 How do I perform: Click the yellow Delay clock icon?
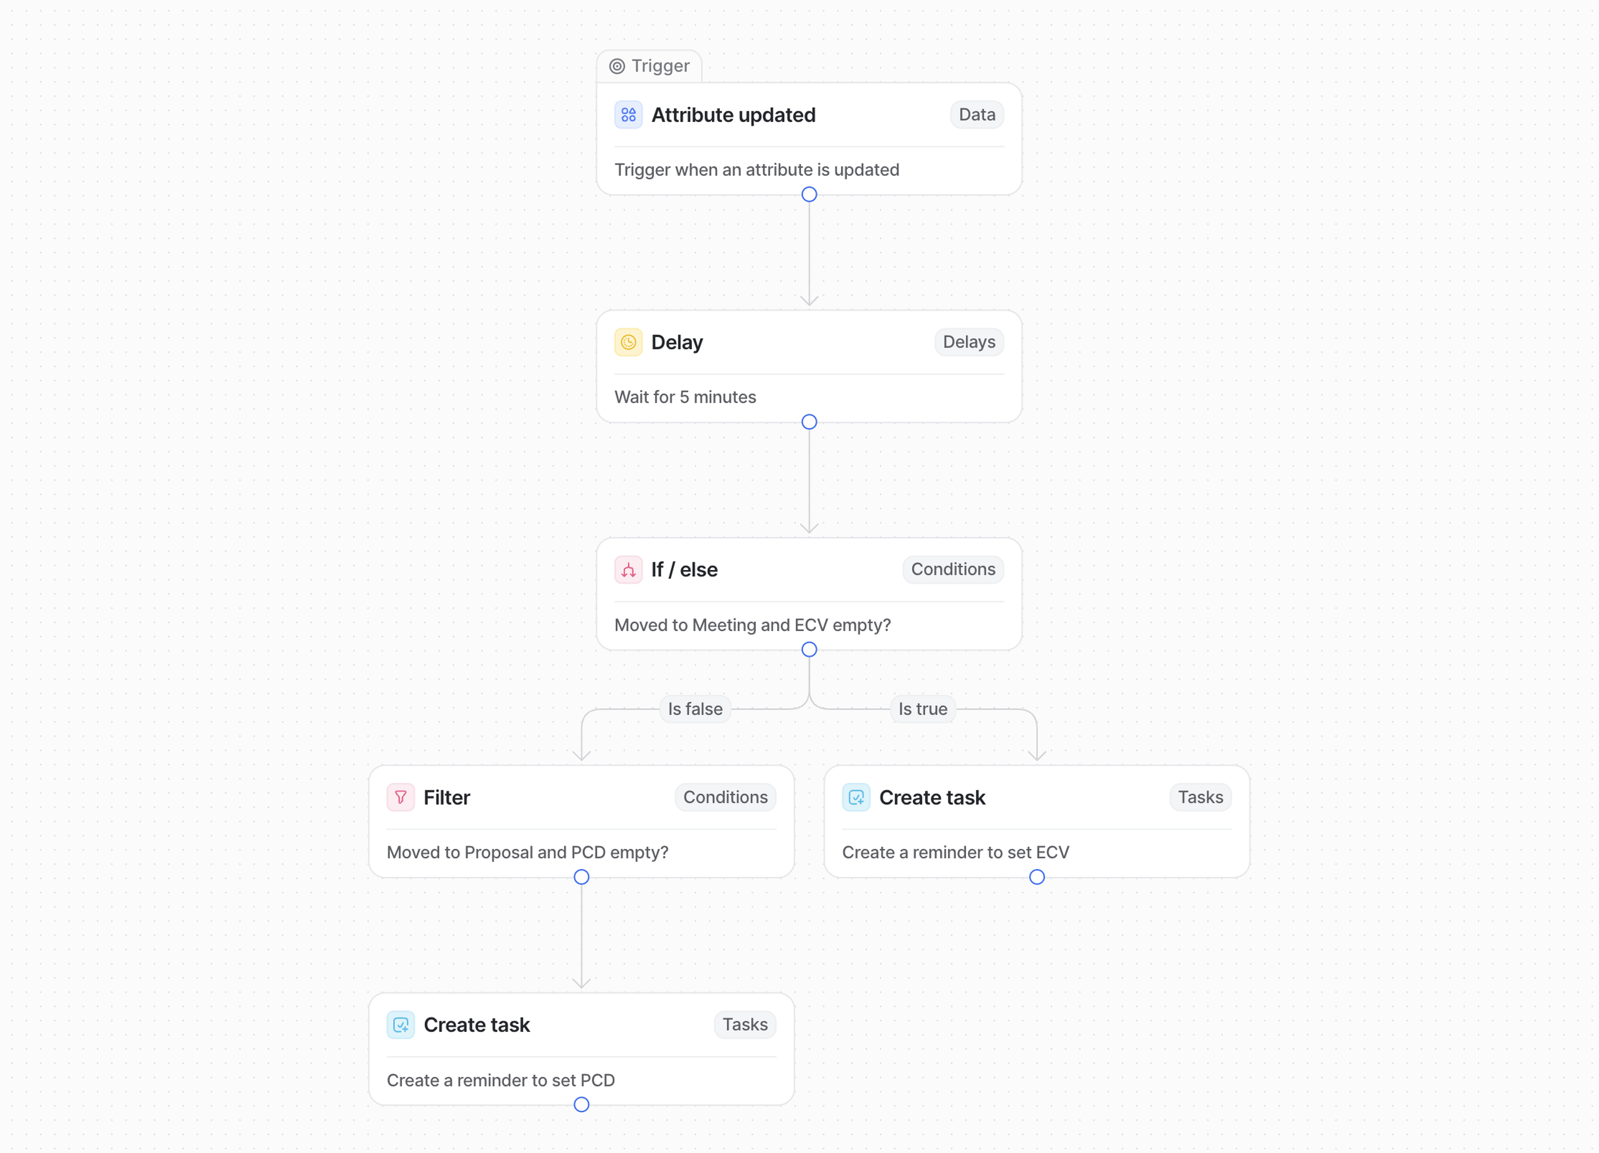coord(628,342)
